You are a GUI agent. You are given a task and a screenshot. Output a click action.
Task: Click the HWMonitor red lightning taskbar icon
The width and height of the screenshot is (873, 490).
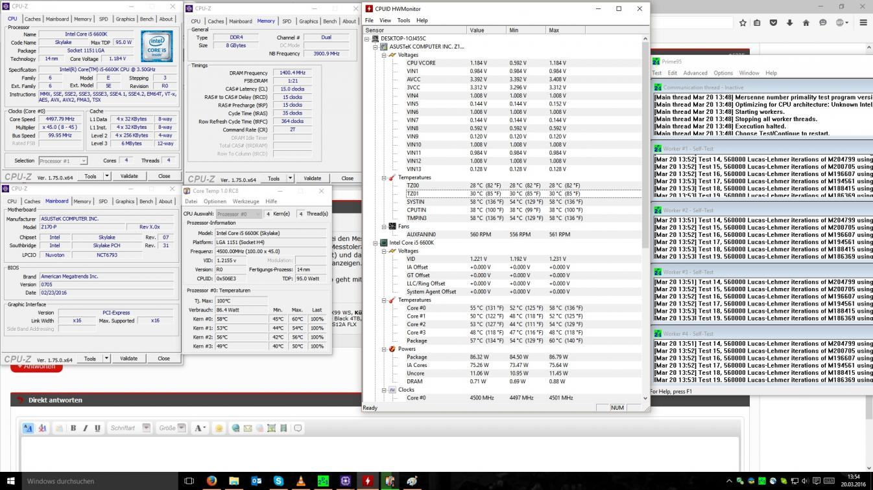pos(368,481)
